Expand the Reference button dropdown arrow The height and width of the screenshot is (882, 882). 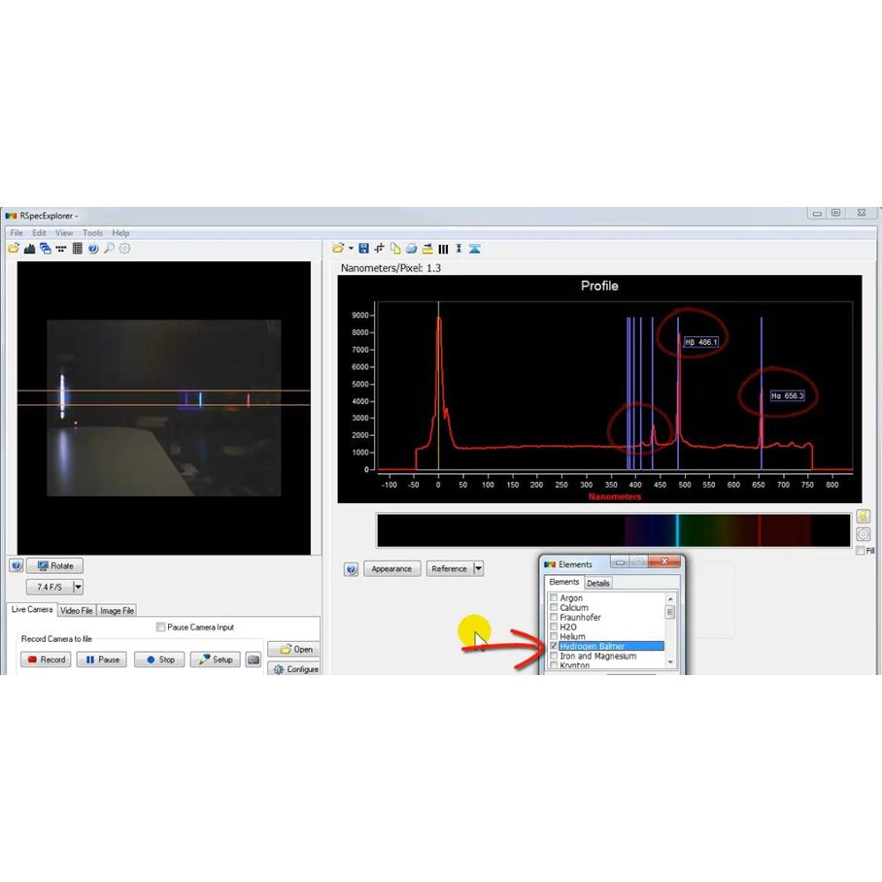point(478,569)
